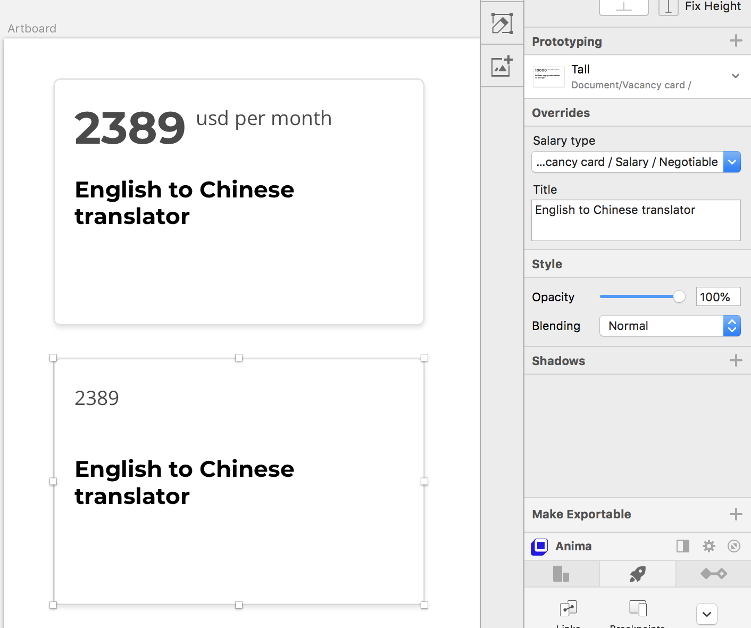Click the edit-artboard pencil icon
751x628 pixels.
[502, 23]
